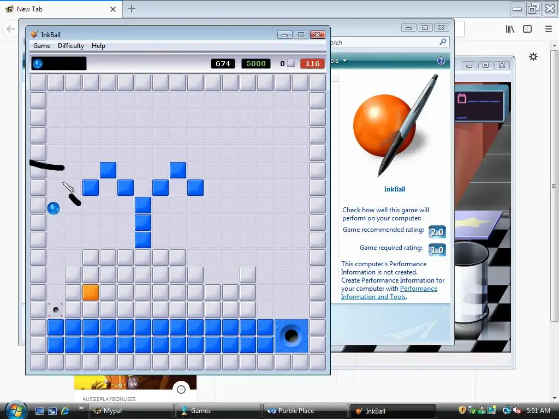The image size is (559, 419).
Task: Expand the quick launch overflow chevron
Action: point(81,408)
